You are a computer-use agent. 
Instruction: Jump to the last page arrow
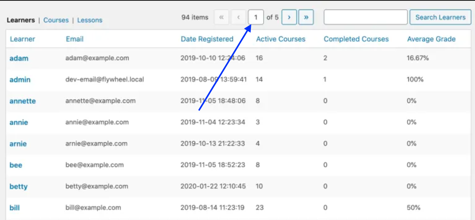point(306,17)
